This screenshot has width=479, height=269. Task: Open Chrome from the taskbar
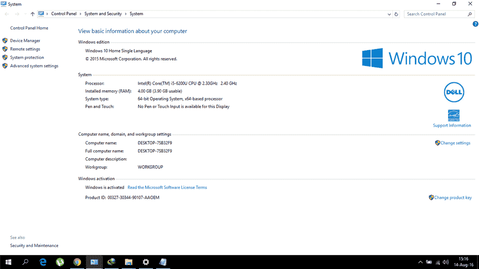(x=77, y=262)
